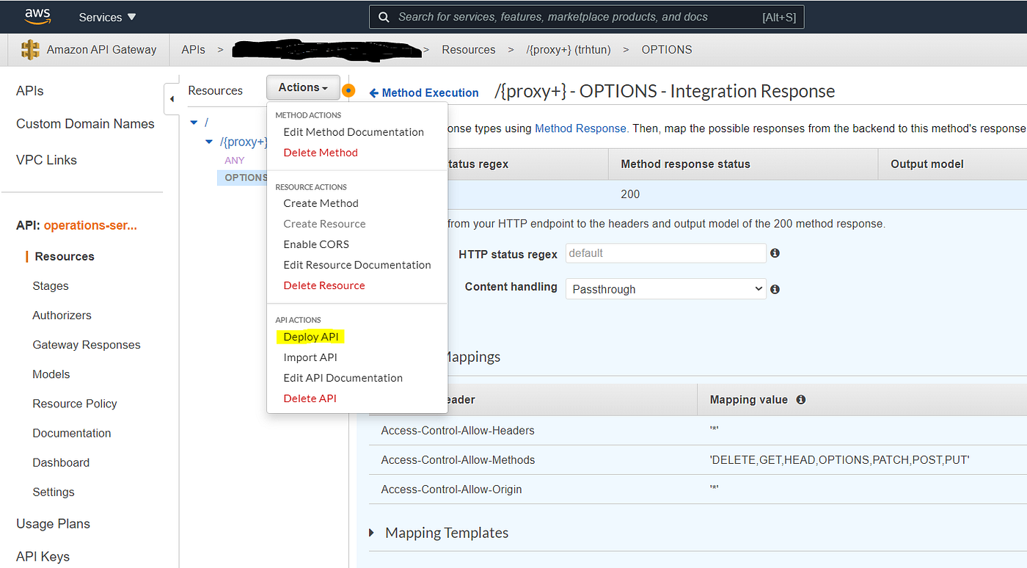
Task: Click the AWS logo
Action: point(37,16)
